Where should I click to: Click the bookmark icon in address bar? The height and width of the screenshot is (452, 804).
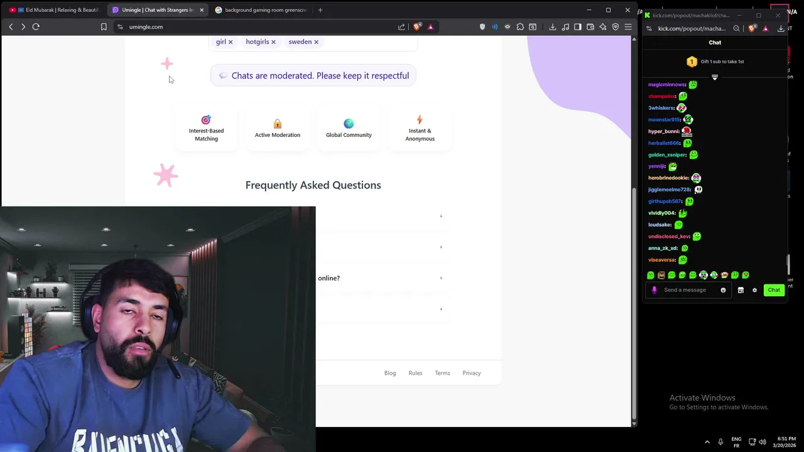coord(104,27)
